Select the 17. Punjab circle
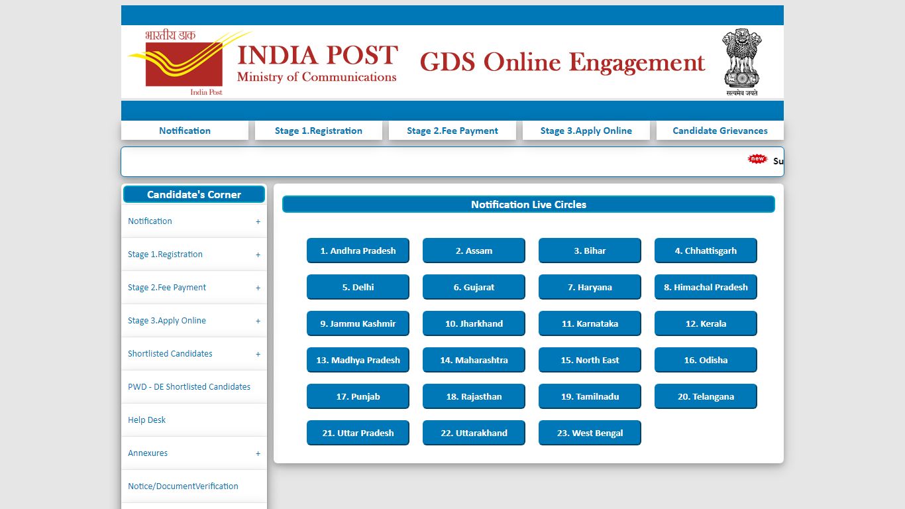 [358, 396]
